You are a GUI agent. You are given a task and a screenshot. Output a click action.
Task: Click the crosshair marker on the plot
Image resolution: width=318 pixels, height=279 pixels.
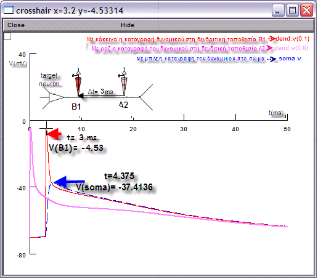(46, 129)
